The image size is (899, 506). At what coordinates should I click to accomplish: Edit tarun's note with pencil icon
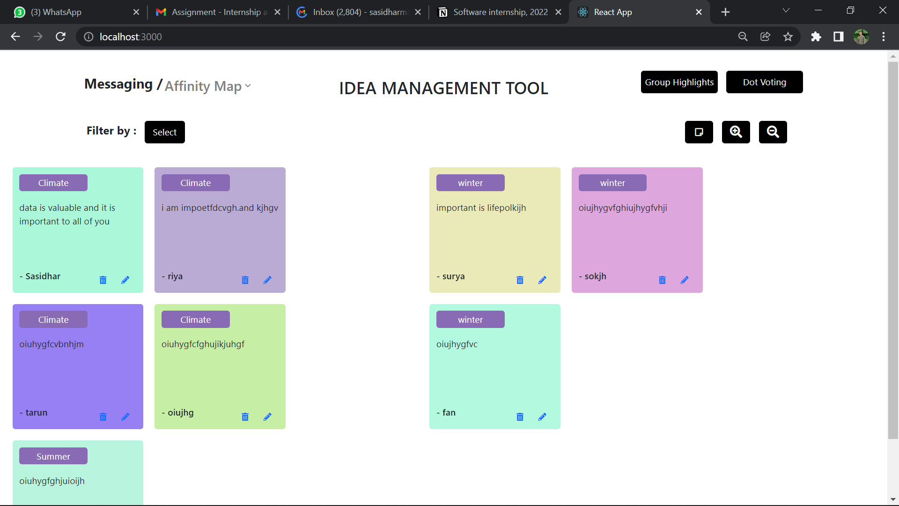[125, 417]
